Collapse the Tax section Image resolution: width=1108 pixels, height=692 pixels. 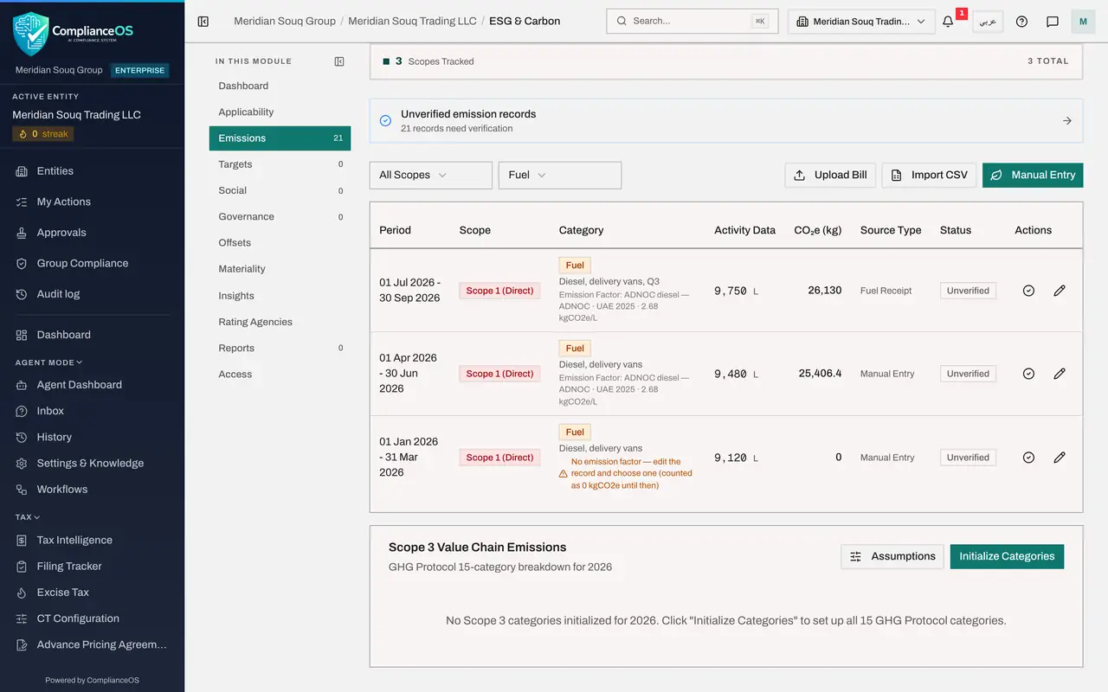[28, 517]
